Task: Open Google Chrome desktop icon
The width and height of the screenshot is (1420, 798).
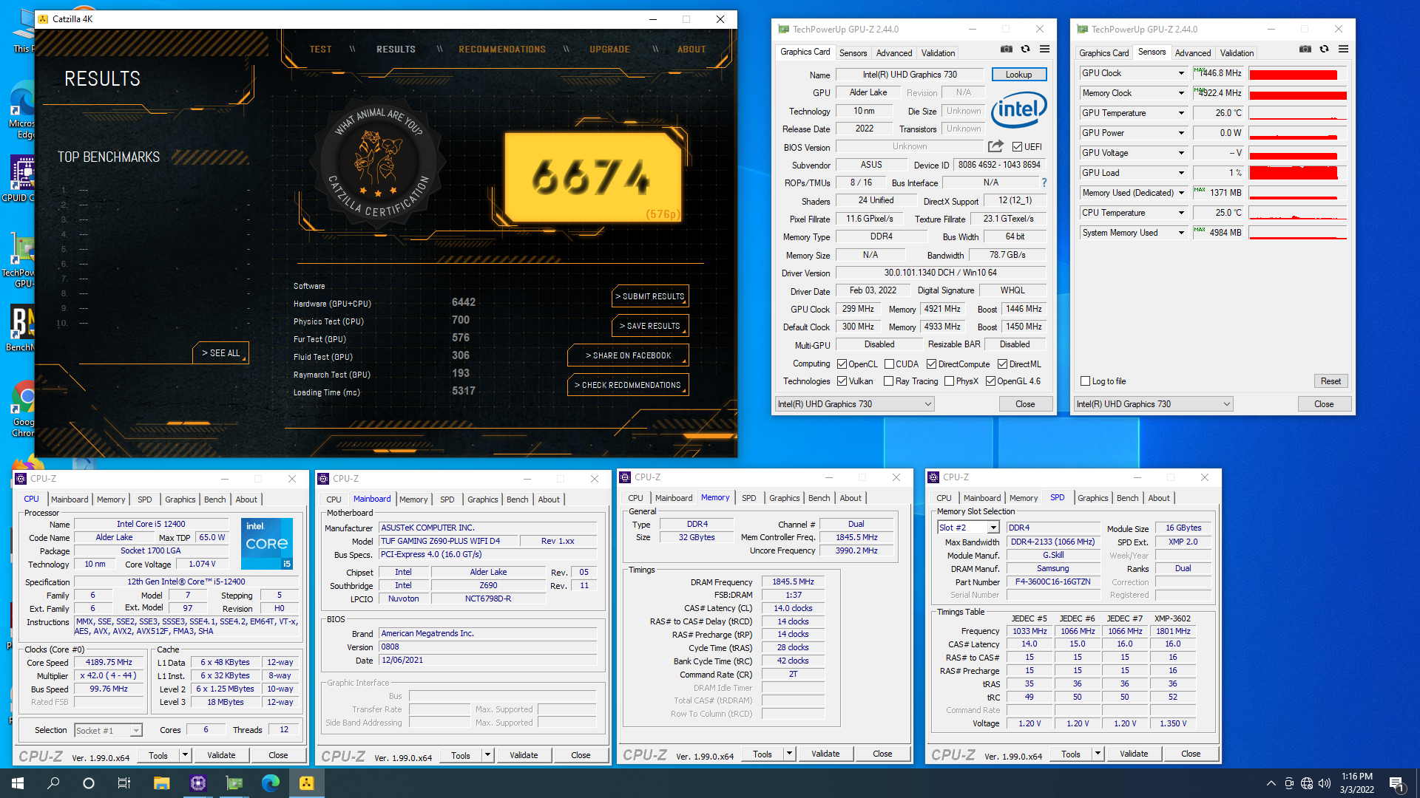Action: point(23,409)
